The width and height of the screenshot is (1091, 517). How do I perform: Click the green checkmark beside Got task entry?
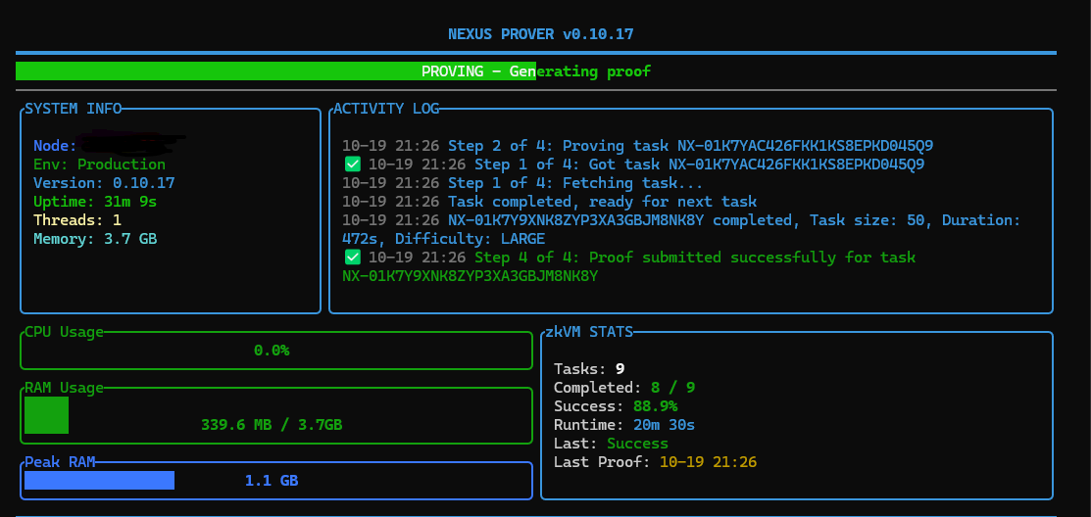pos(353,164)
